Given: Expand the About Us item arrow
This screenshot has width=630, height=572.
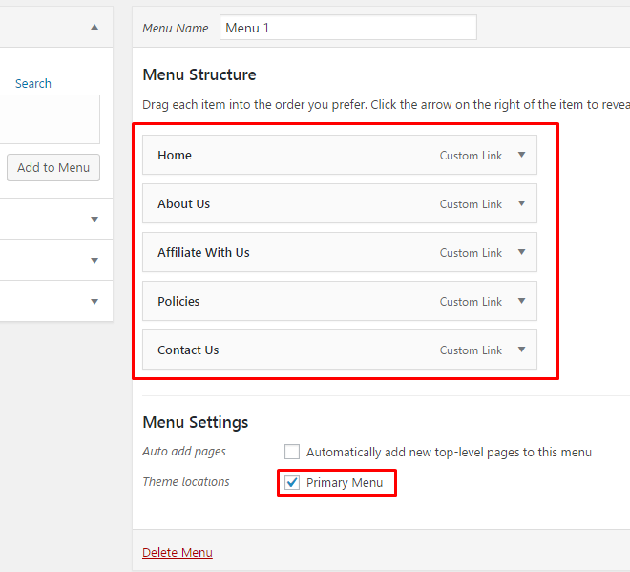Looking at the screenshot, I should (x=521, y=203).
